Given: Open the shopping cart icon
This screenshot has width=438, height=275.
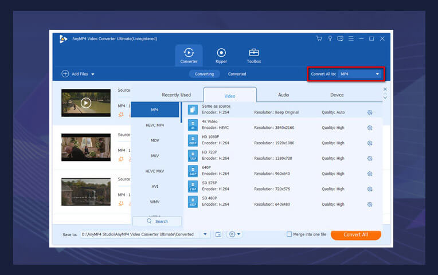Looking at the screenshot, I should pos(319,38).
